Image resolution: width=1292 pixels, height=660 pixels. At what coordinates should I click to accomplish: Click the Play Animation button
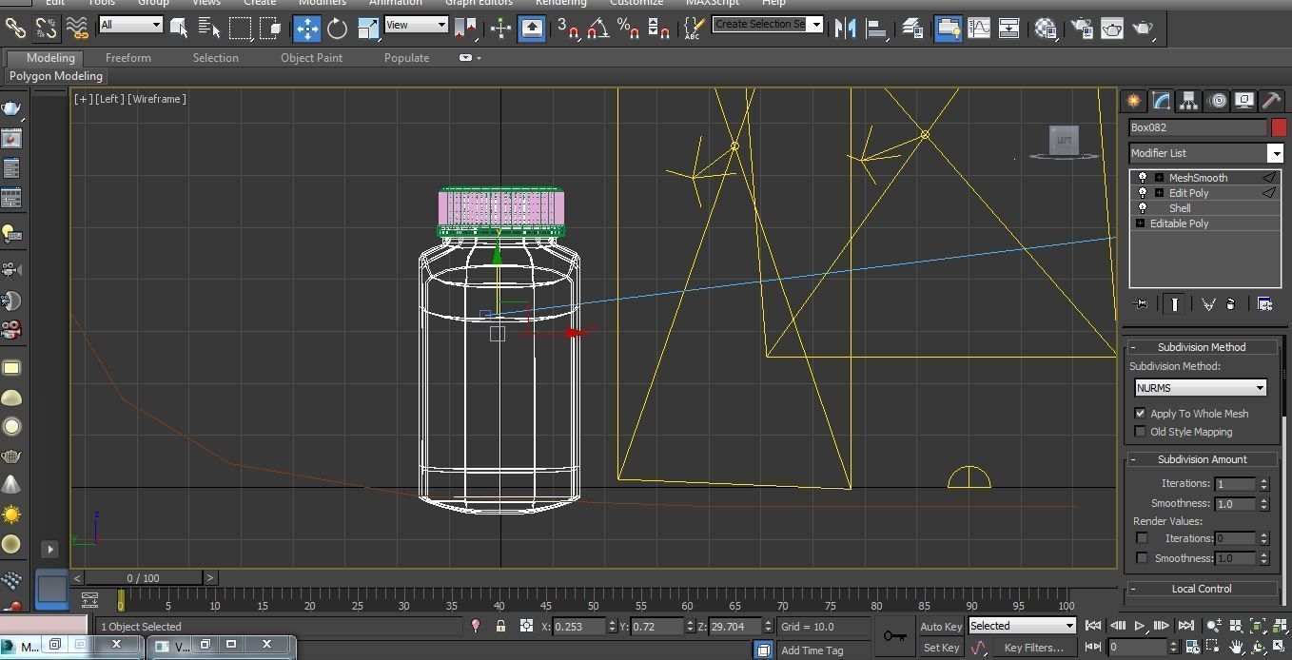click(1139, 626)
